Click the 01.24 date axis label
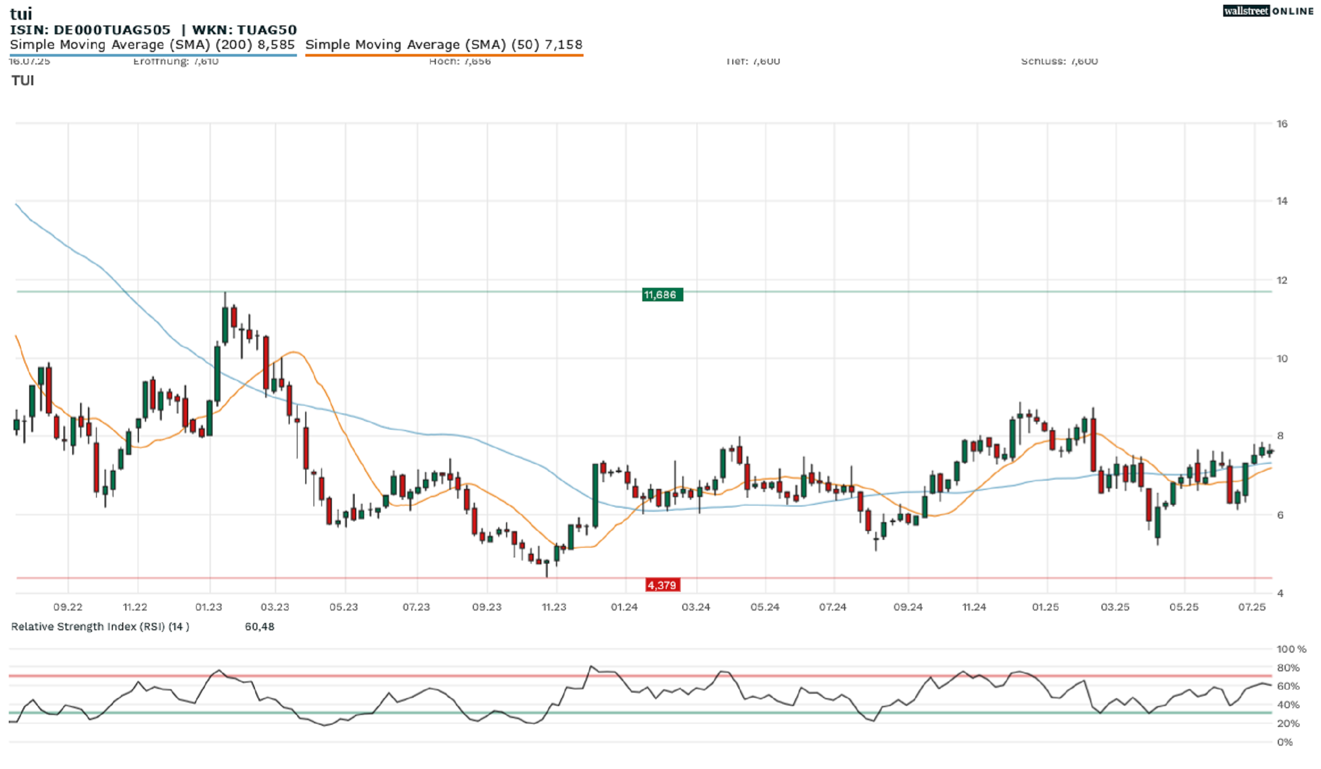The image size is (1321, 769). pos(624,607)
